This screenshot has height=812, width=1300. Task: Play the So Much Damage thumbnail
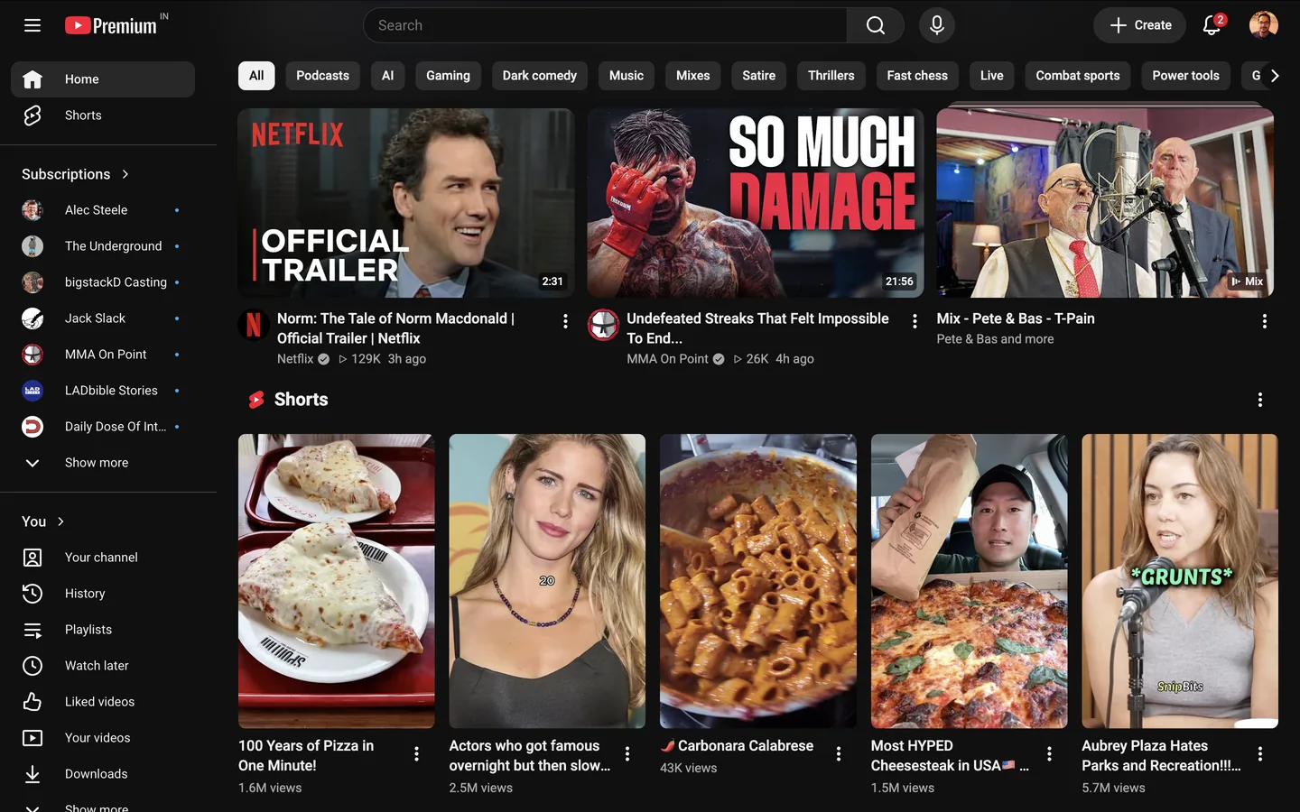756,203
